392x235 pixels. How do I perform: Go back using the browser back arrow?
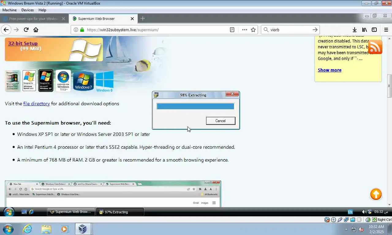(6, 30)
